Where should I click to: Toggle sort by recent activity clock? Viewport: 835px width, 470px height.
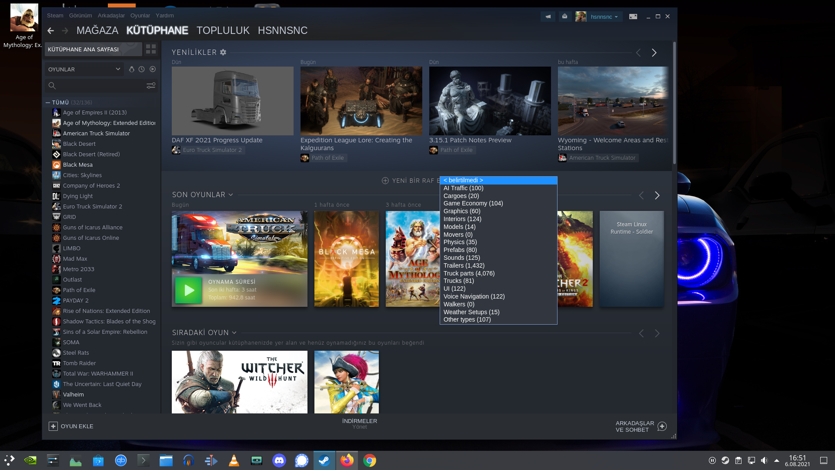coord(142,69)
